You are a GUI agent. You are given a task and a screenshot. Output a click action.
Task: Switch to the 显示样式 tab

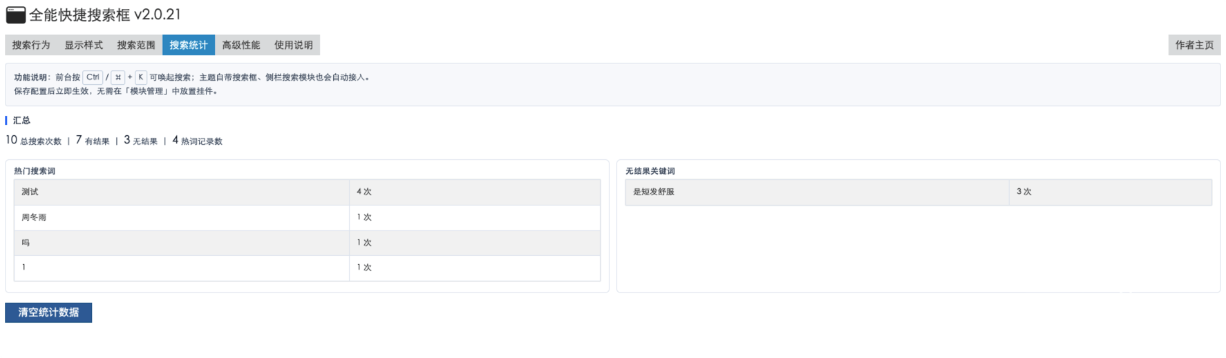coord(84,45)
